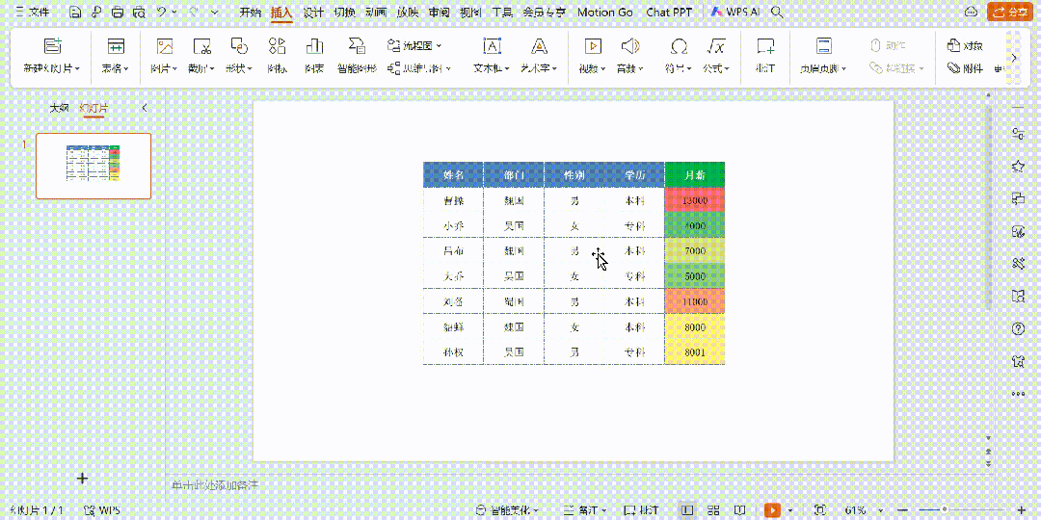
Task: Switch to reading view icon
Action: [x=739, y=510]
